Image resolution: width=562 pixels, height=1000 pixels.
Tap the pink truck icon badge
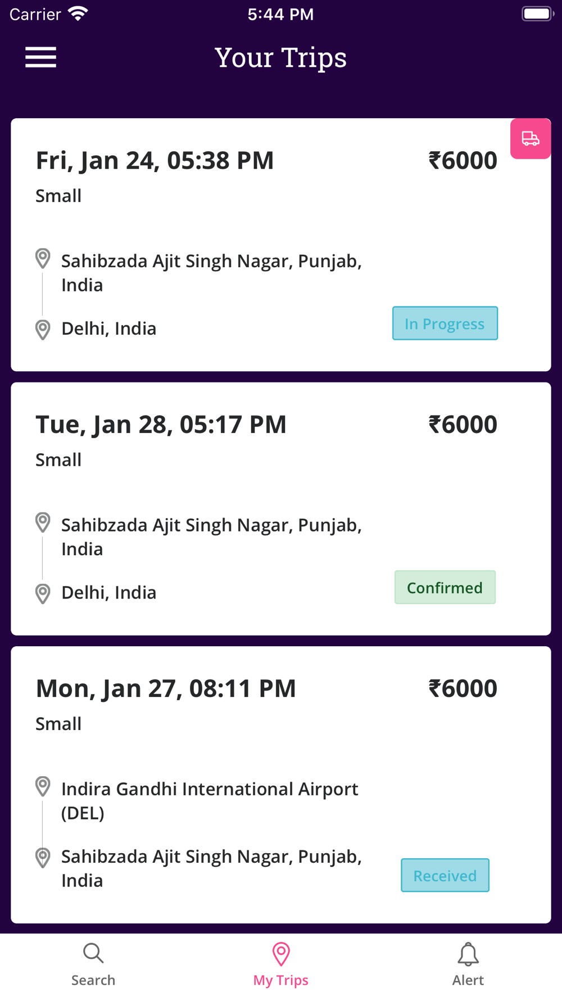point(530,138)
